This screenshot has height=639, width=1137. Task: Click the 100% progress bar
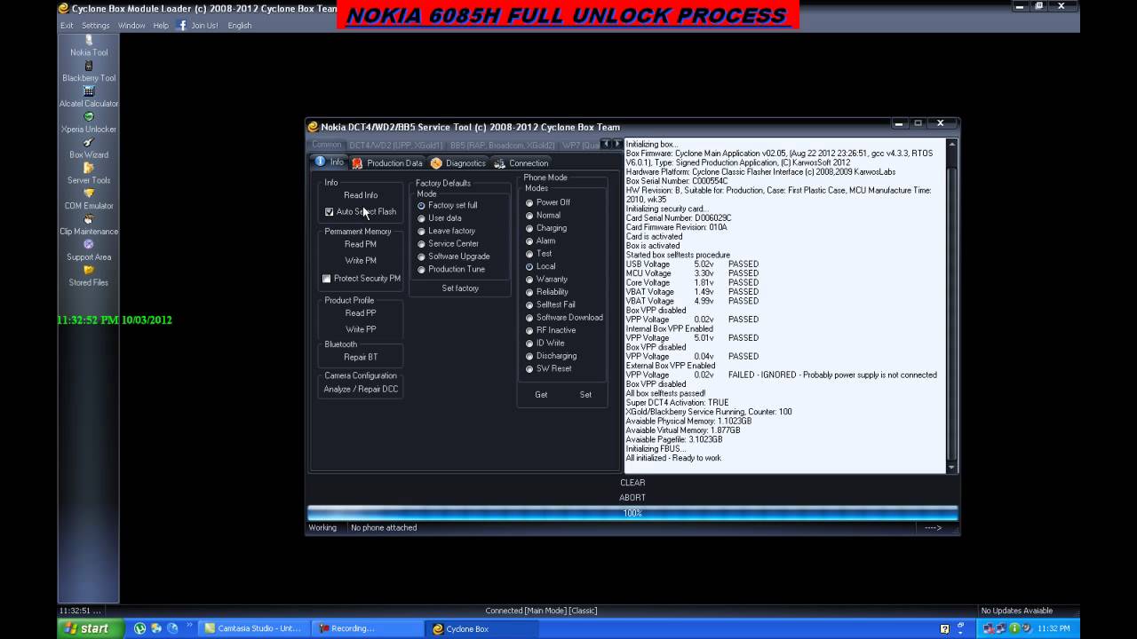(x=632, y=513)
